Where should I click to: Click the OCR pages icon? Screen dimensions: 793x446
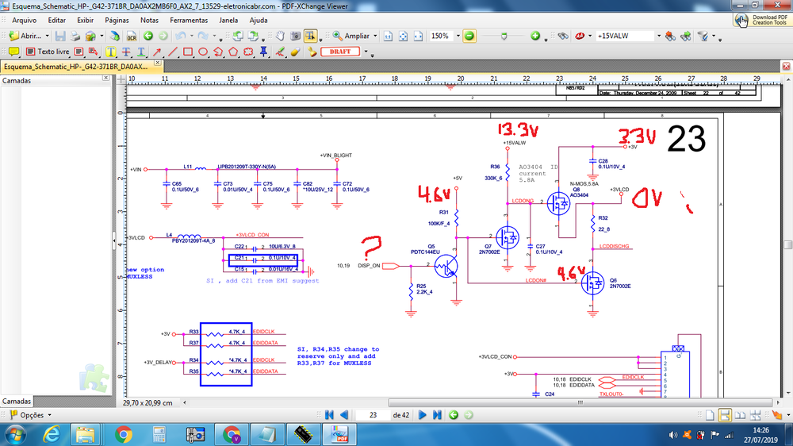[x=132, y=36]
